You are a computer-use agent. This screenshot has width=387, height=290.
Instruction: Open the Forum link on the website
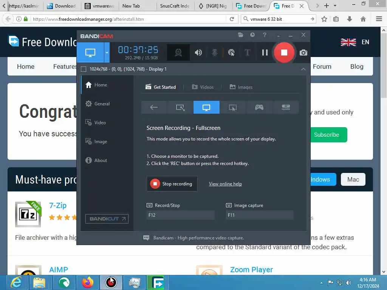(x=322, y=66)
